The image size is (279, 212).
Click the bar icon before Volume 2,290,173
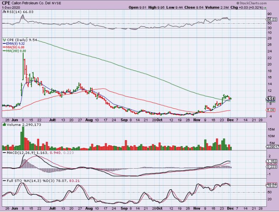coord(4,124)
